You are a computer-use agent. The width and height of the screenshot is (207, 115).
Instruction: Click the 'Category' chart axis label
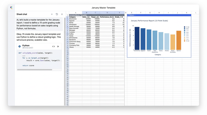click(x=158, y=55)
